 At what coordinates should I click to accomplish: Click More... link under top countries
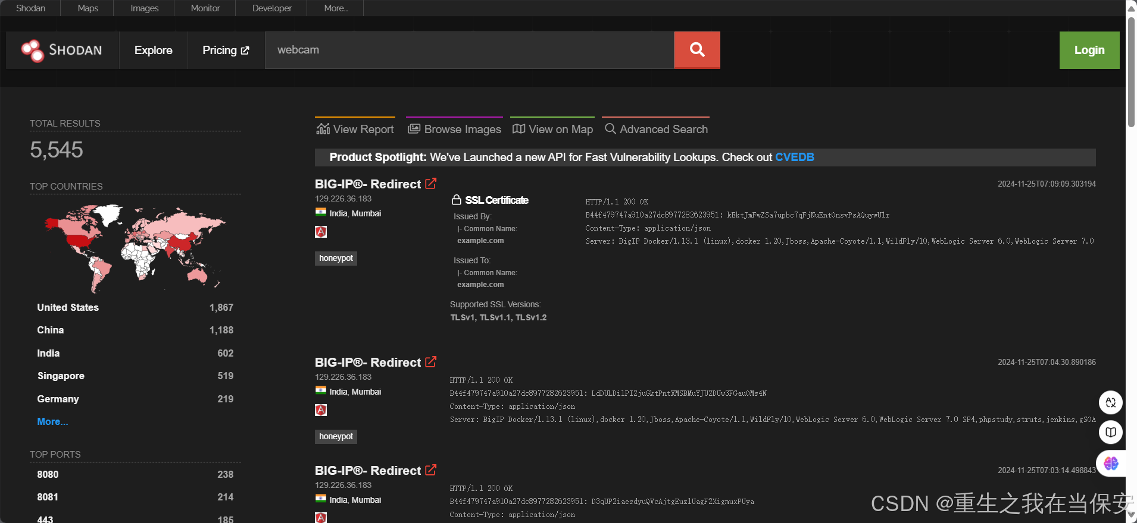tap(52, 421)
